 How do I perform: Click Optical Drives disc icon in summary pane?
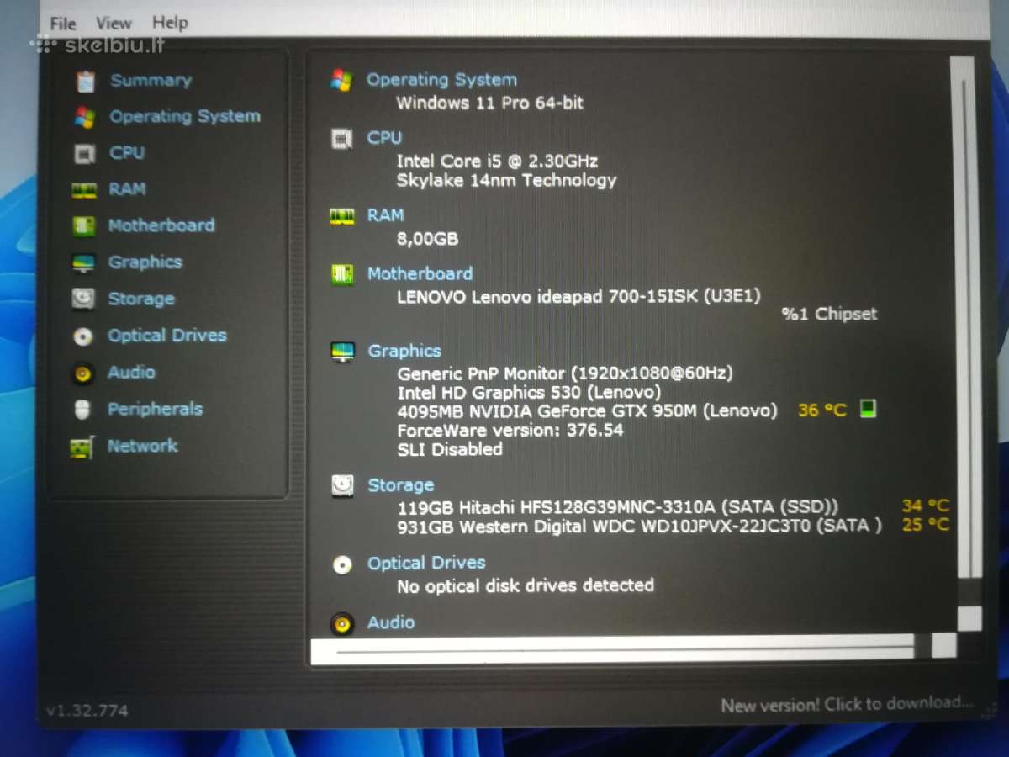[342, 564]
